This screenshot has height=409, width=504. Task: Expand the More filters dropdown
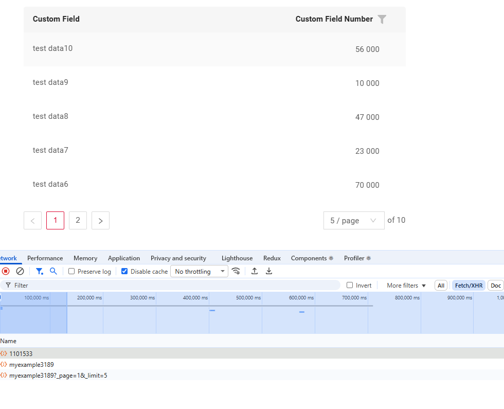406,286
